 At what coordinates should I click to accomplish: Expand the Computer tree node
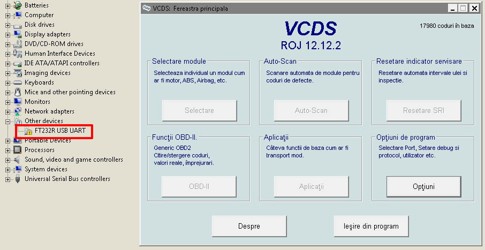7,16
